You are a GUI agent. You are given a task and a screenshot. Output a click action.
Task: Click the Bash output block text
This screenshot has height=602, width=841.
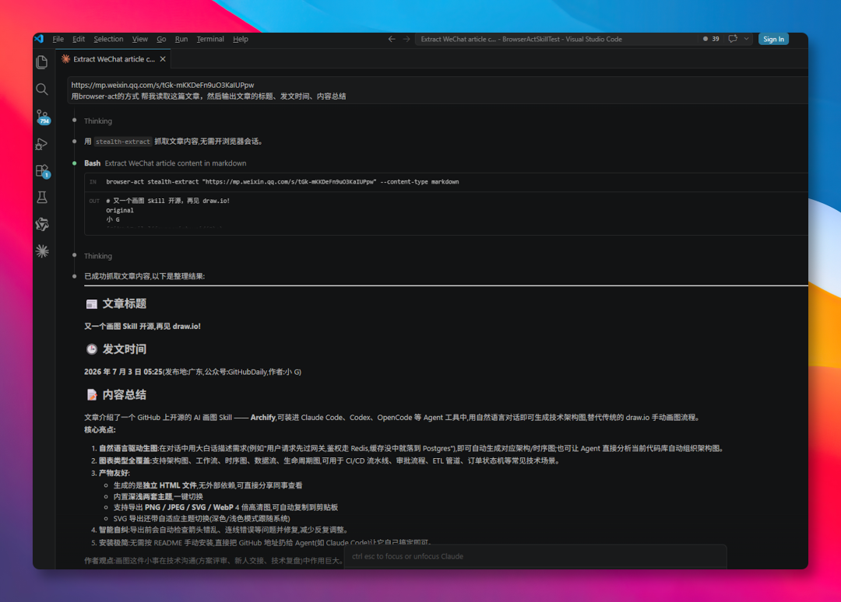168,211
